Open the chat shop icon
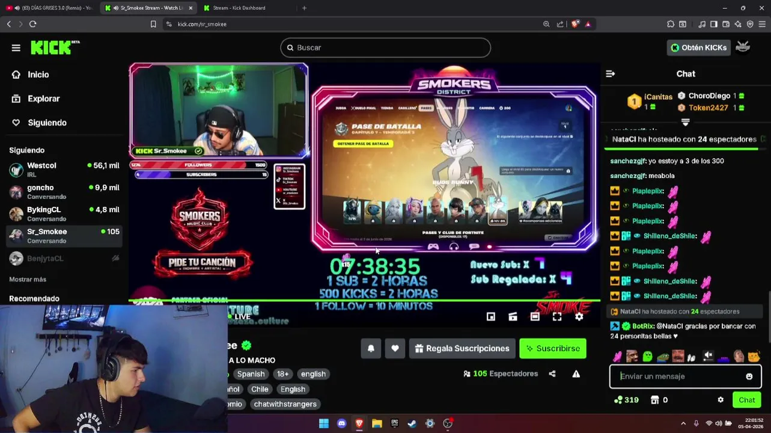Viewport: 771px width, 433px height. tap(655, 400)
